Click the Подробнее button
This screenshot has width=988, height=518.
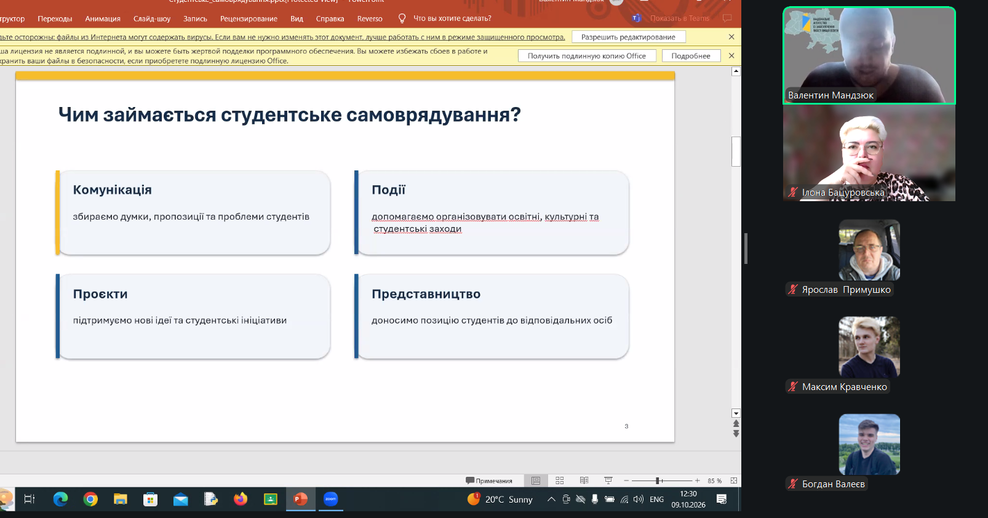(x=691, y=56)
